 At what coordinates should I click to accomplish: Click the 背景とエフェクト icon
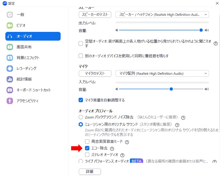[10, 58]
